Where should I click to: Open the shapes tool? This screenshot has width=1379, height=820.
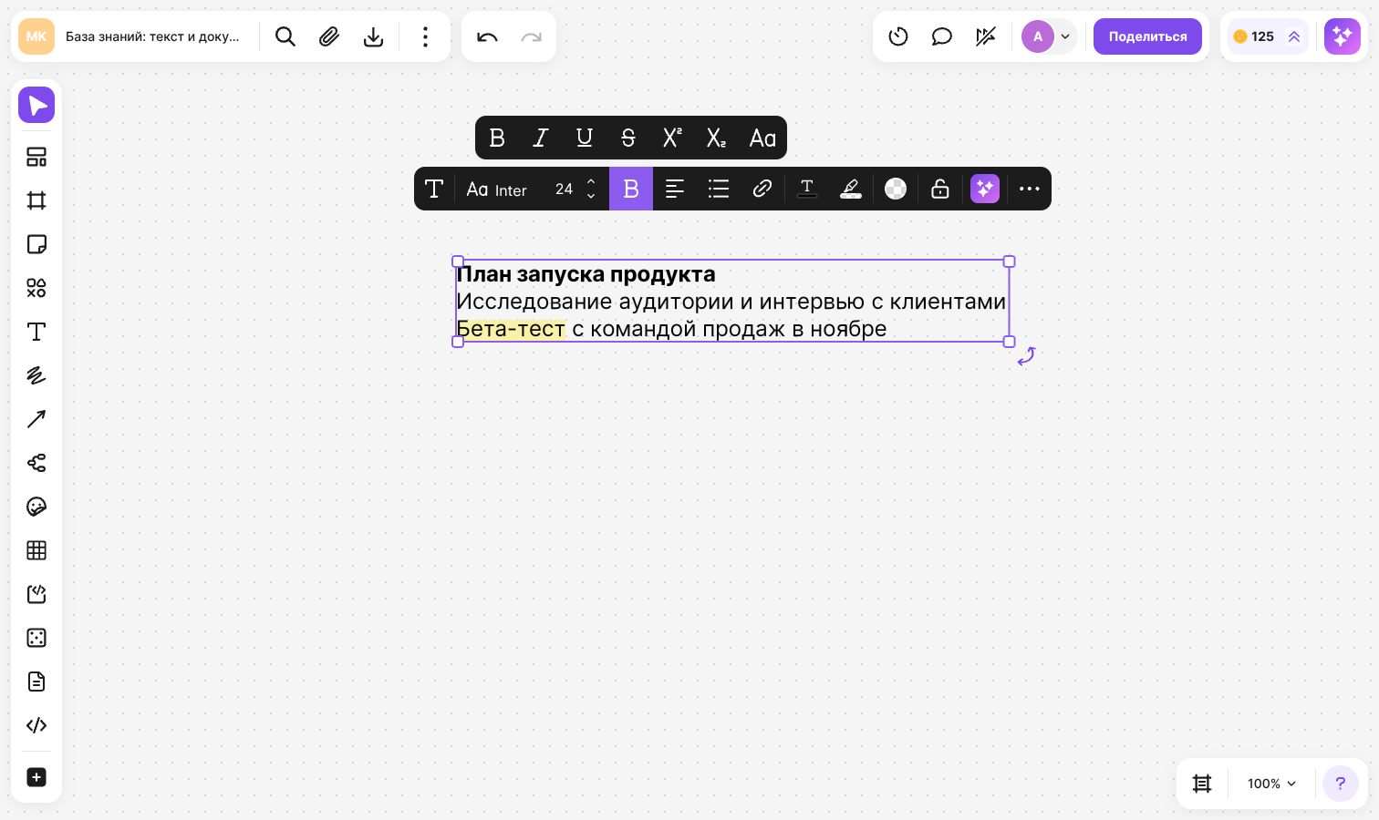point(36,288)
